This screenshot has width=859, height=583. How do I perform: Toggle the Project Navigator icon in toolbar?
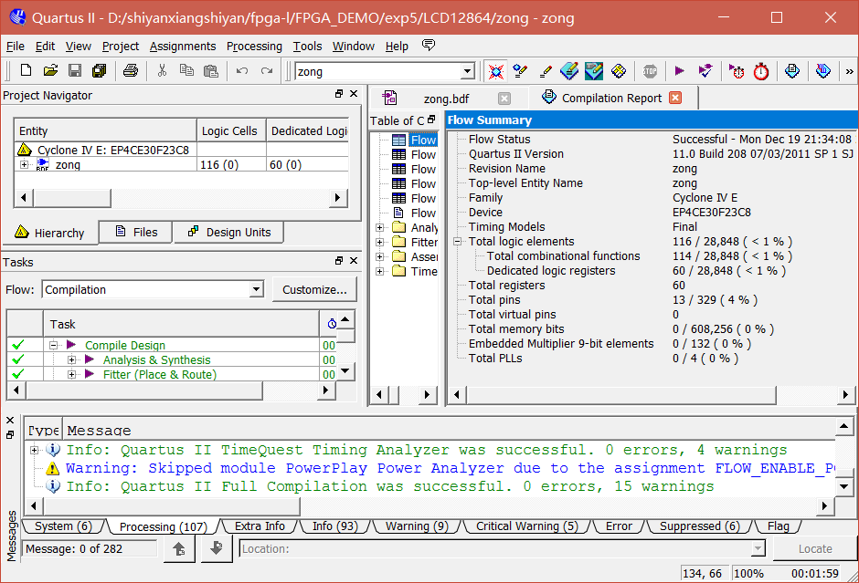pos(496,71)
